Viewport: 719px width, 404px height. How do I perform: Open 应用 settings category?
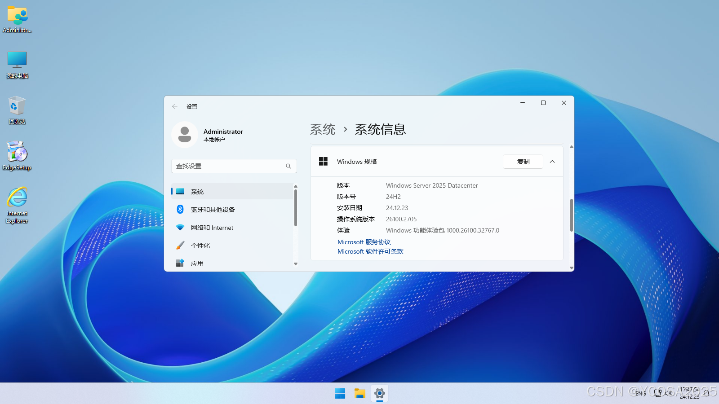point(232,263)
